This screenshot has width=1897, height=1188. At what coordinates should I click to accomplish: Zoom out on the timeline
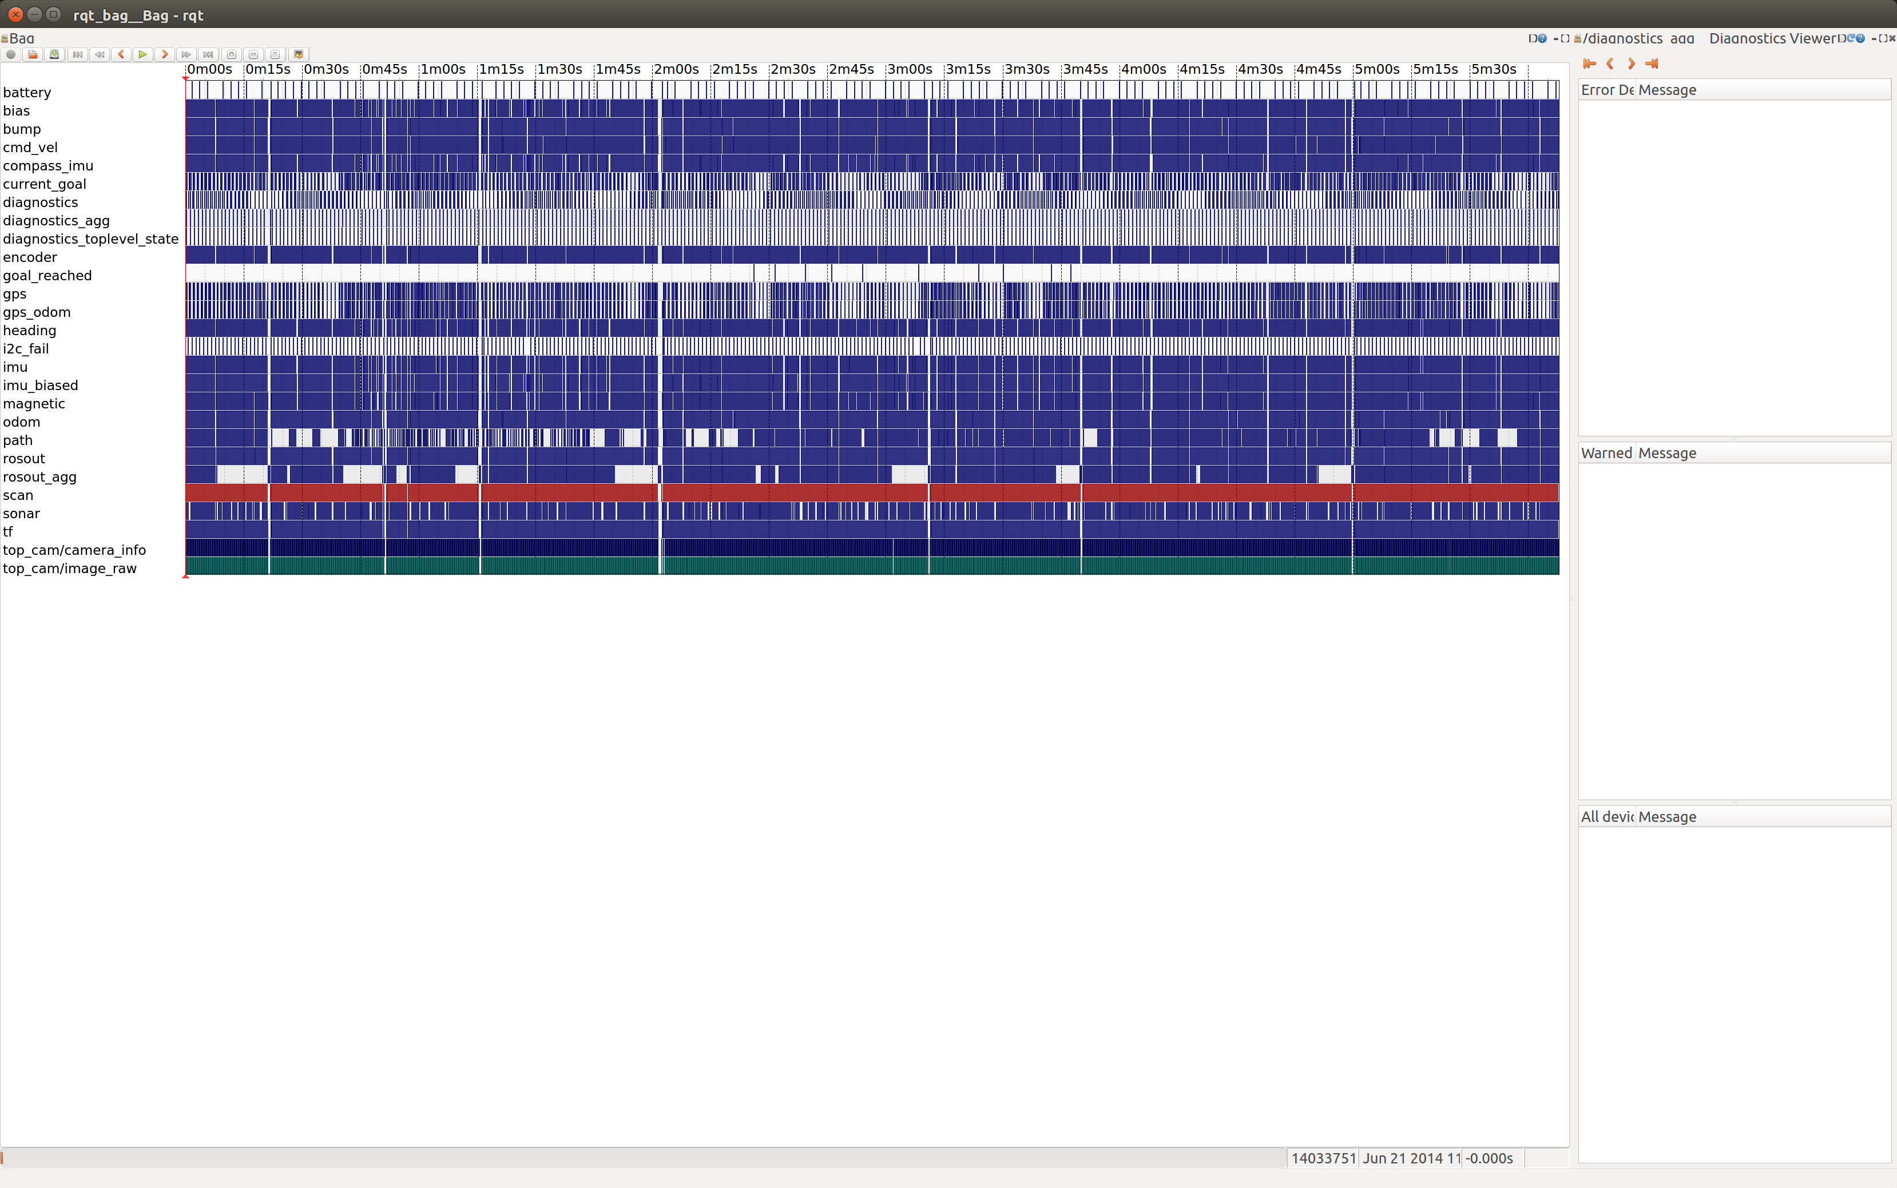[253, 54]
